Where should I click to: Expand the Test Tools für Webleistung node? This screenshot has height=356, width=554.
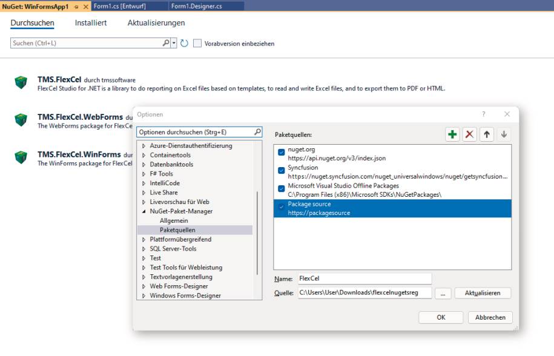(144, 268)
